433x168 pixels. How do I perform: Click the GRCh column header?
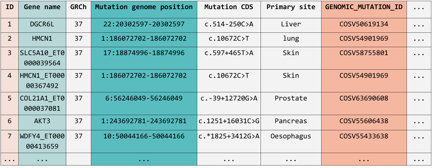click(78, 7)
